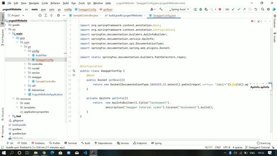
Task: Open the Navigate menu
Action: [x=34, y=3]
